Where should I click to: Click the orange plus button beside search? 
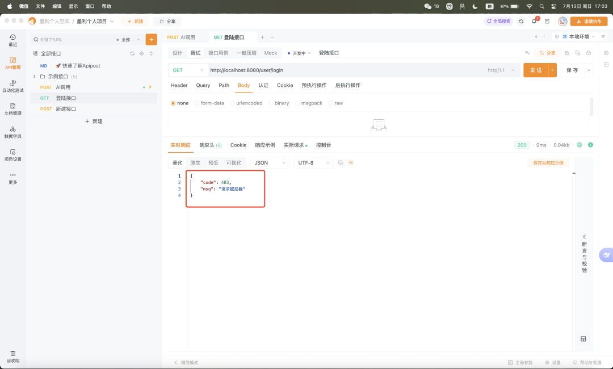(x=152, y=40)
